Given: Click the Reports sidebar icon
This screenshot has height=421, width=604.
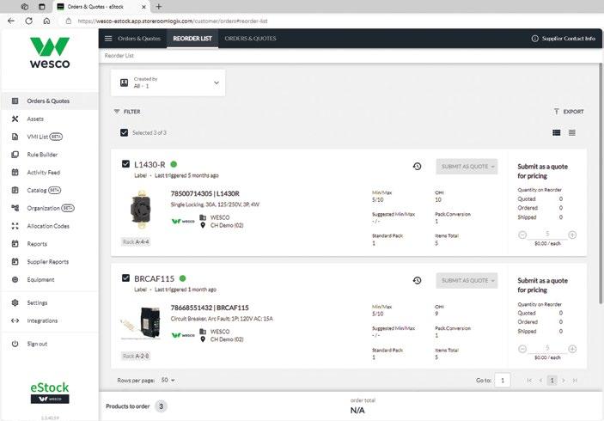Looking at the screenshot, I should pos(15,244).
